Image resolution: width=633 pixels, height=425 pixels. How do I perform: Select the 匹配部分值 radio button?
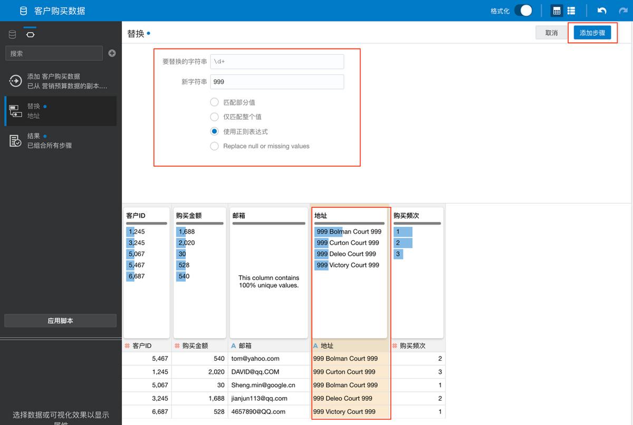(x=214, y=103)
